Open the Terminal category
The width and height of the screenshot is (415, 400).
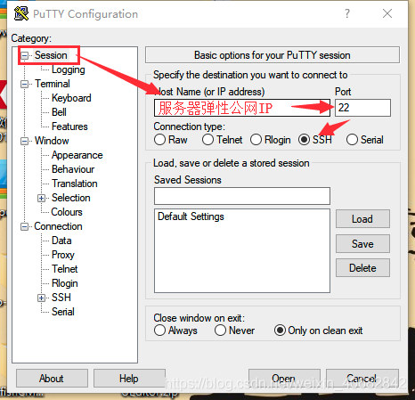click(x=53, y=84)
